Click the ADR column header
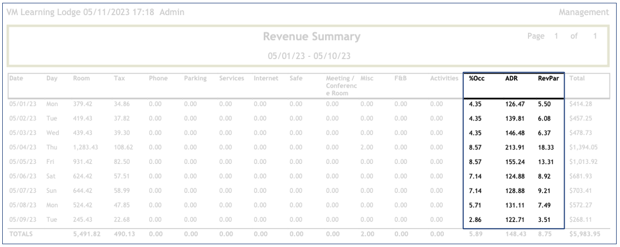The image size is (620, 247). 510,80
